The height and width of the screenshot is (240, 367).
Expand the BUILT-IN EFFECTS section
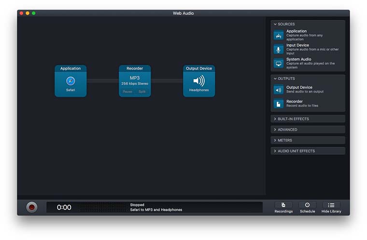click(308, 119)
